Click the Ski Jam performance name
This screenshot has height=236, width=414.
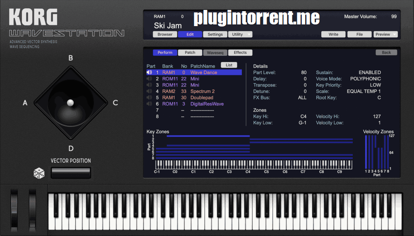tap(168, 26)
